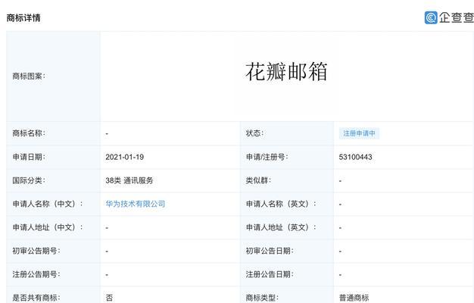This screenshot has width=474, height=303.
Task: Select registration number 53100443
Action: pos(356,157)
